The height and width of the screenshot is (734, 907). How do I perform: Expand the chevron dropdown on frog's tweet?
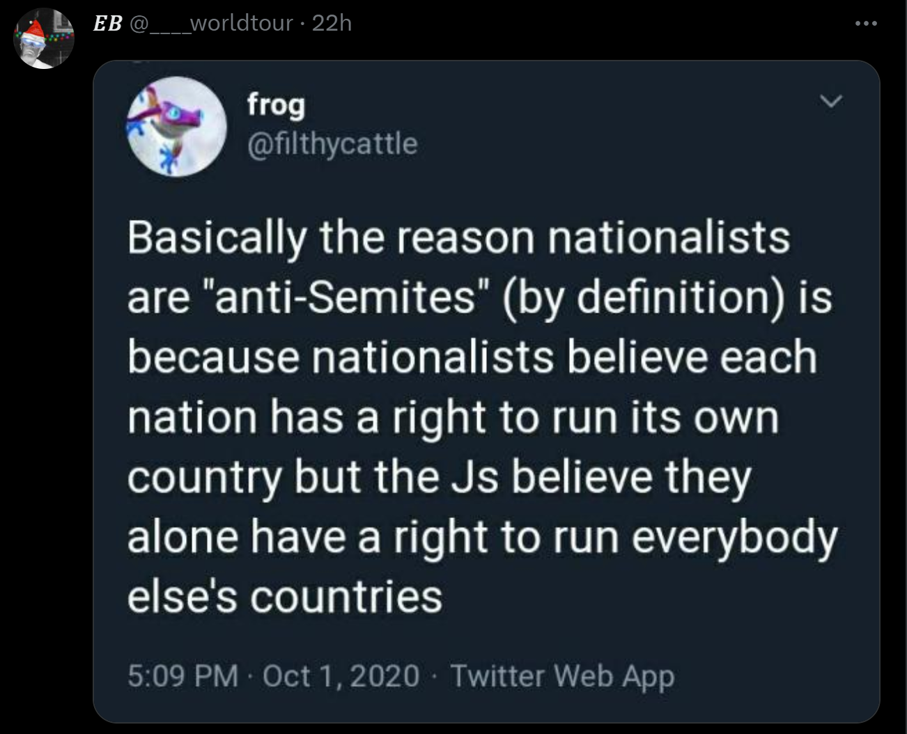coord(830,102)
